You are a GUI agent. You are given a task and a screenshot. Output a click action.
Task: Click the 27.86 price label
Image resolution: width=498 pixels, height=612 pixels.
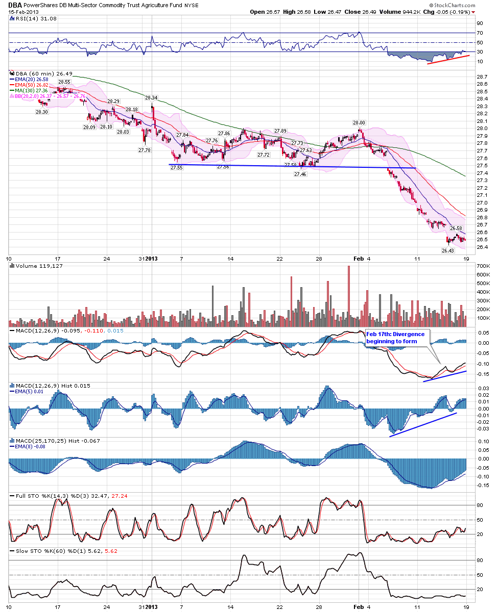pyautogui.click(x=224, y=134)
